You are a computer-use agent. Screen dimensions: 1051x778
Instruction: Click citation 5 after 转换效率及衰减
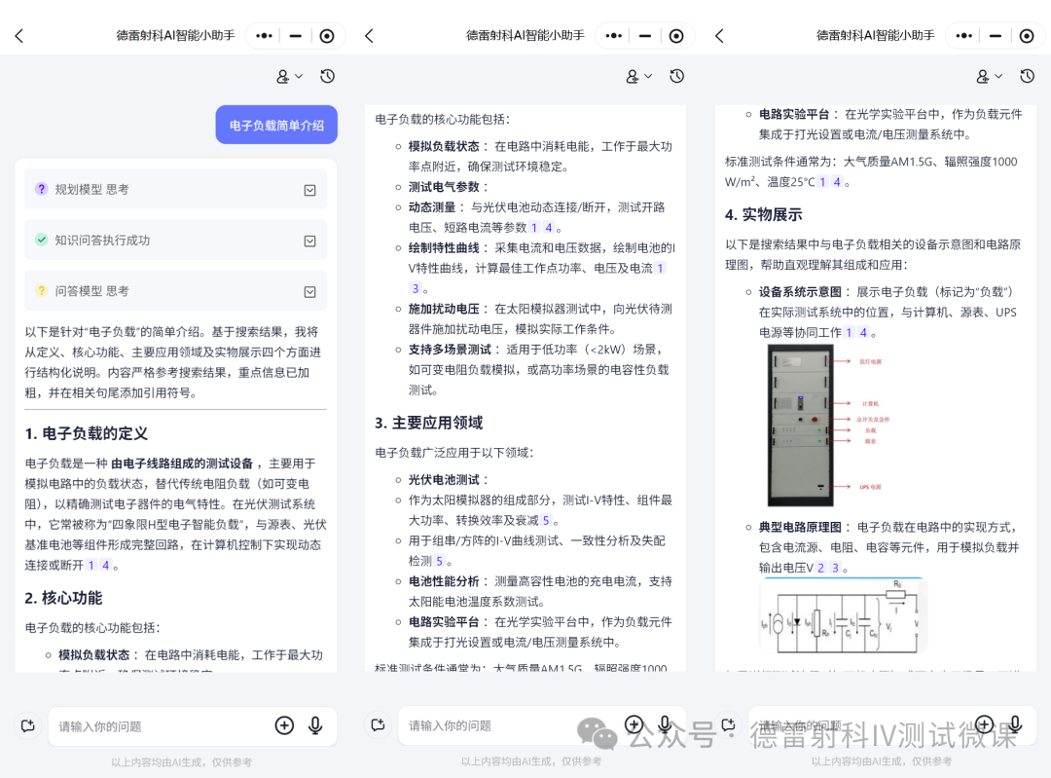pos(546,521)
